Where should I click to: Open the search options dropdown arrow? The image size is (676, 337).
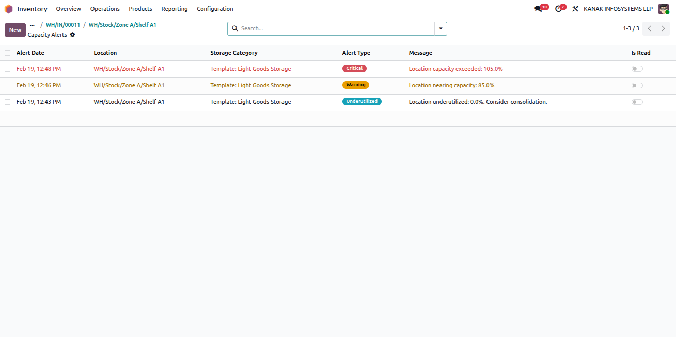(x=441, y=28)
